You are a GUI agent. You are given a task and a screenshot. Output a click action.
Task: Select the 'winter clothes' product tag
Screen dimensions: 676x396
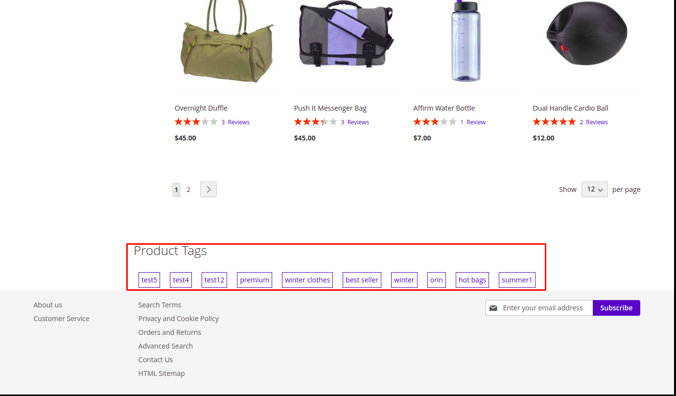tap(307, 280)
